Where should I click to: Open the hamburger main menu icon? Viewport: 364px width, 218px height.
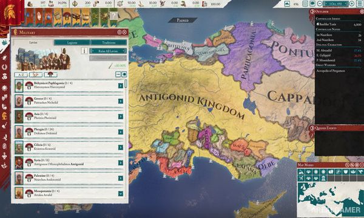tap(359, 4)
